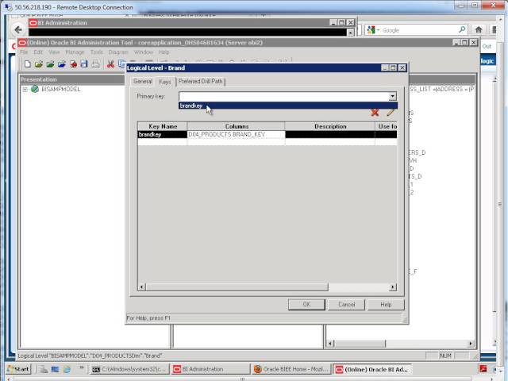
Task: Switch to the Keys tab
Action: tap(165, 81)
